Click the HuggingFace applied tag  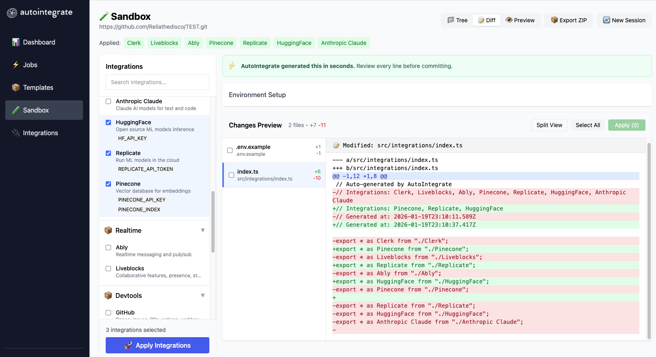point(294,43)
